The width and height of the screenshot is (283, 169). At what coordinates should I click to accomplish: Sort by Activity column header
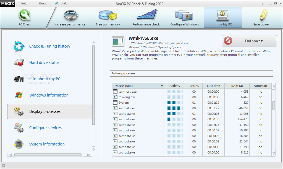[175, 86]
